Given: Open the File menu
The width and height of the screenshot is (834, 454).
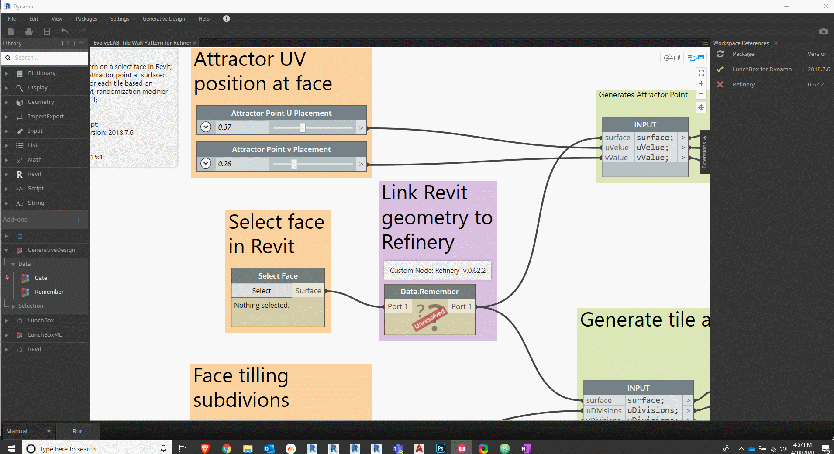Looking at the screenshot, I should [12, 19].
